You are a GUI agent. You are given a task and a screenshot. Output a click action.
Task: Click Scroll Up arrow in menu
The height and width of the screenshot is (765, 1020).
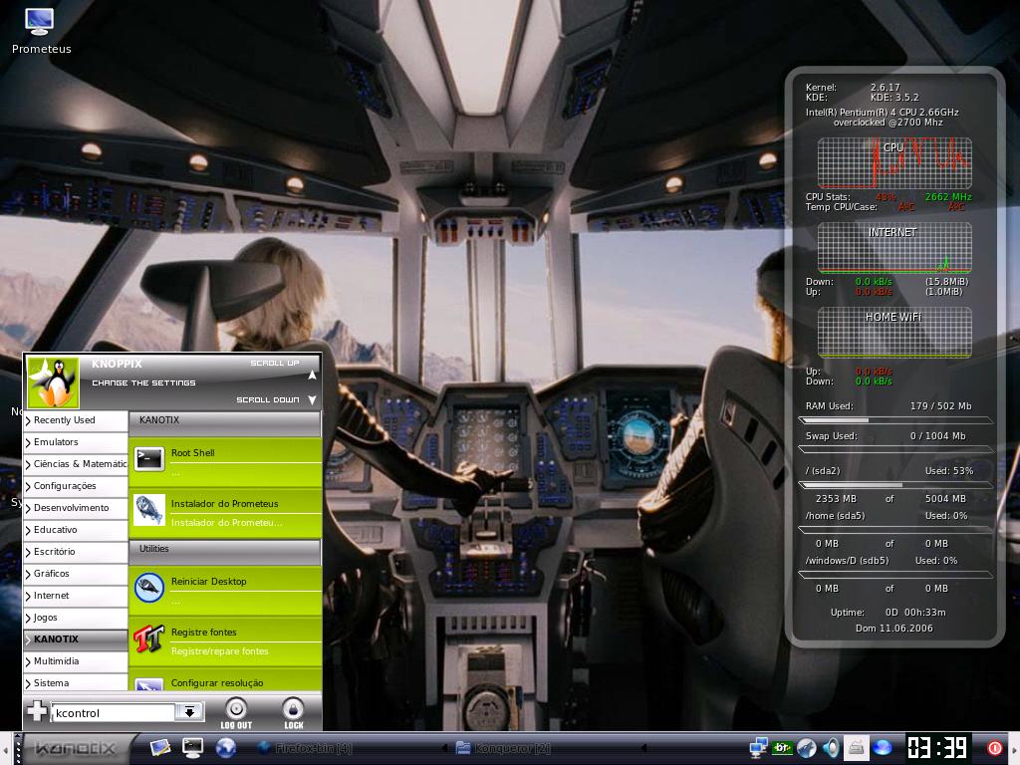tap(312, 376)
